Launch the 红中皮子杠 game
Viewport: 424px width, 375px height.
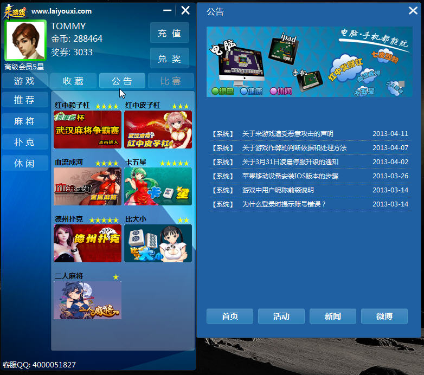158,130
